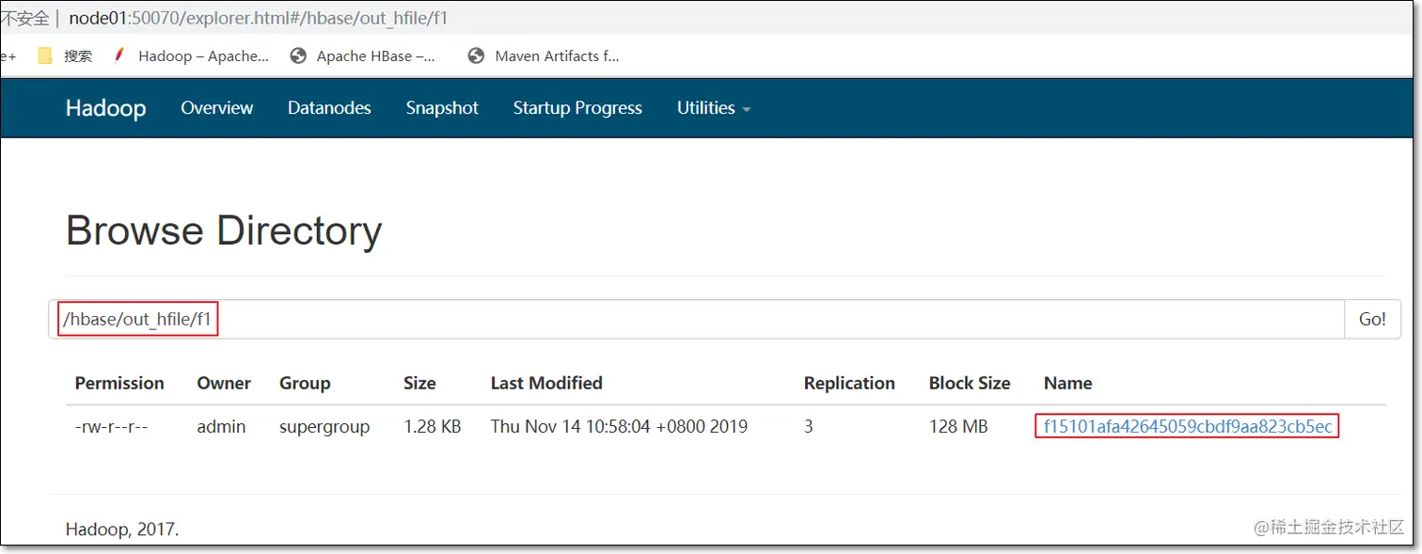Open the Snapshot nav item
Screen dimensions: 1422x554
(442, 108)
